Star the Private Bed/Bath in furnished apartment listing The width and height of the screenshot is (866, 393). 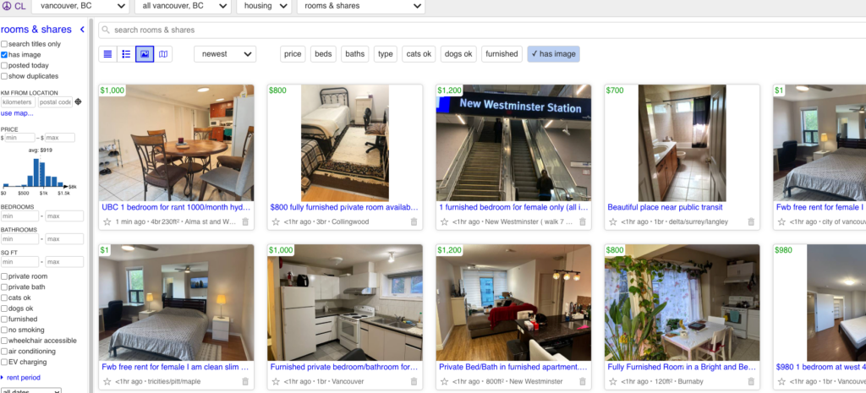[x=444, y=381]
